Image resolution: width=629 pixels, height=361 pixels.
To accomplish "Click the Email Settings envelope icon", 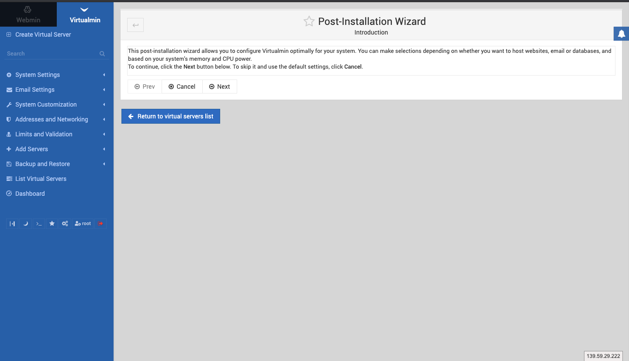I will point(9,90).
